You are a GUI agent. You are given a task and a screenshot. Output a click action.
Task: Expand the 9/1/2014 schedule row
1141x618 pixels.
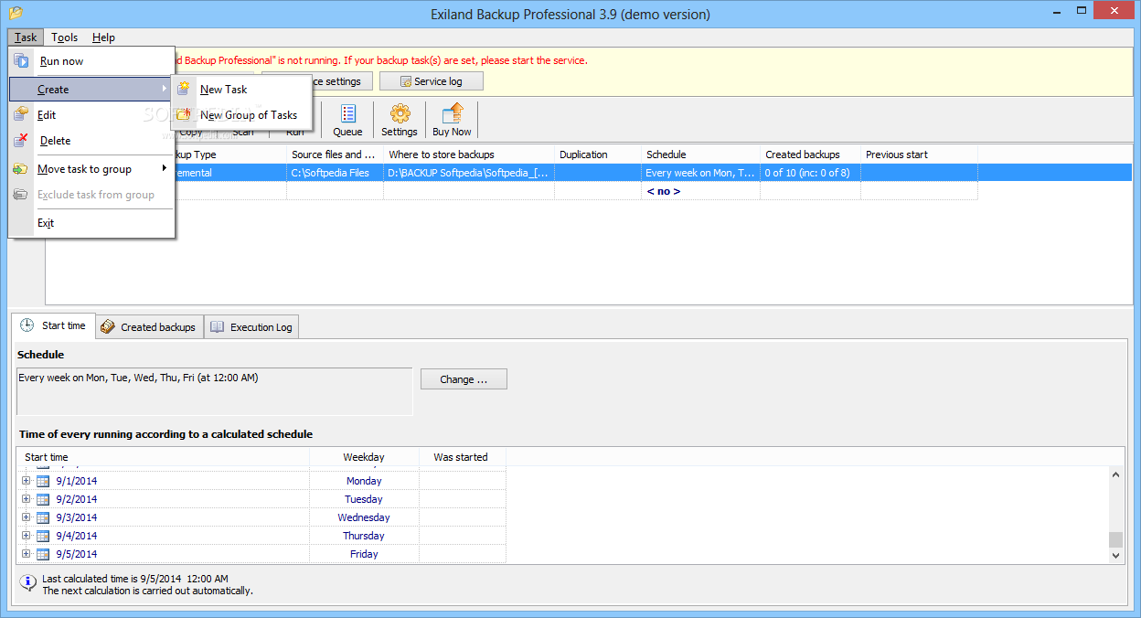(27, 481)
